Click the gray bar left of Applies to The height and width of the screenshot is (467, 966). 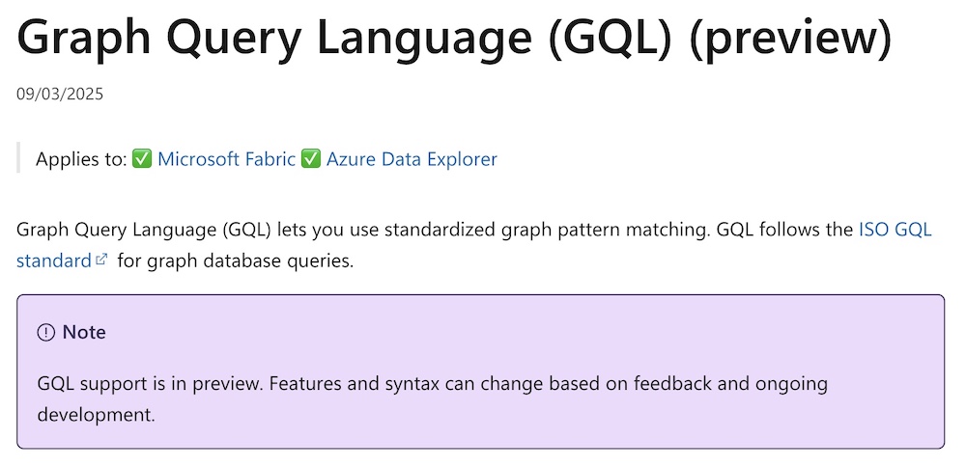point(18,157)
